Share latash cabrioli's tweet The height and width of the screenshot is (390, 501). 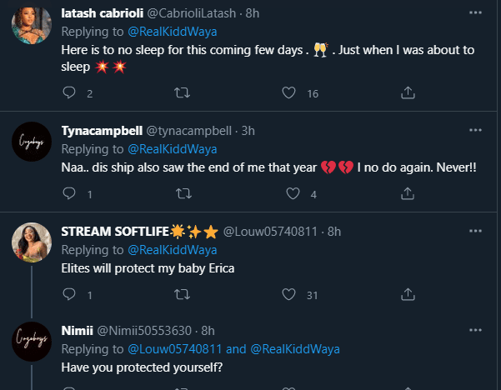coord(408,93)
